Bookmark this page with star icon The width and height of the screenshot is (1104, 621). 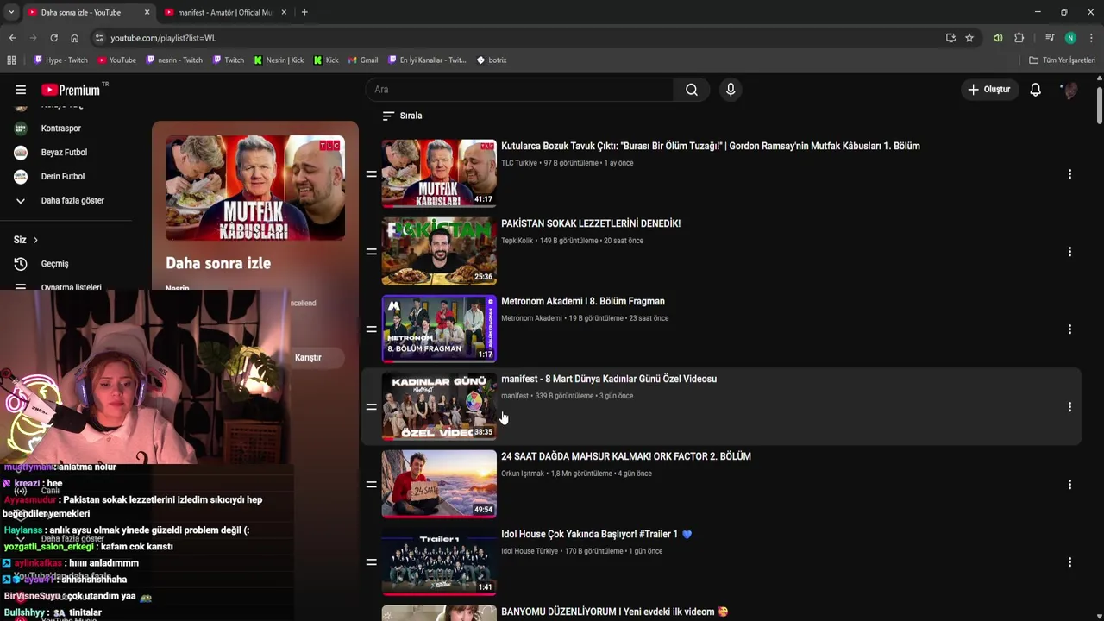click(x=969, y=38)
